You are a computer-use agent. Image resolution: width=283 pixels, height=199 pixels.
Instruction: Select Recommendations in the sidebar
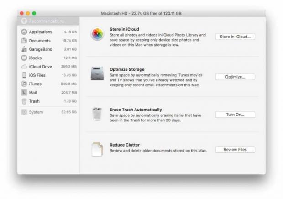pos(46,21)
